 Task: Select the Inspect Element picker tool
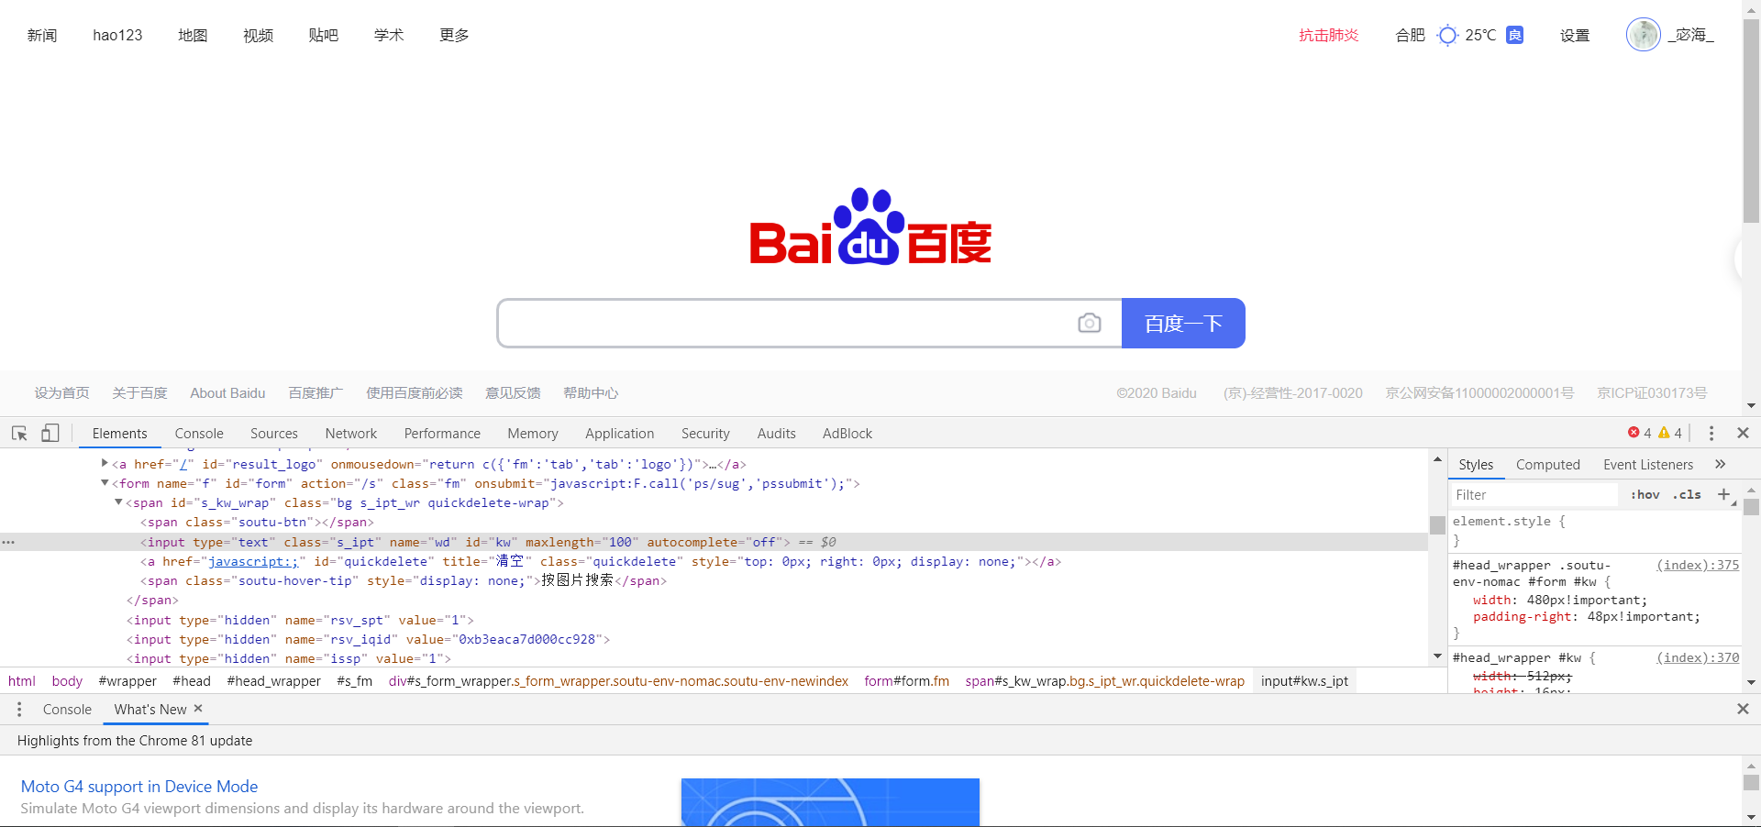click(18, 433)
